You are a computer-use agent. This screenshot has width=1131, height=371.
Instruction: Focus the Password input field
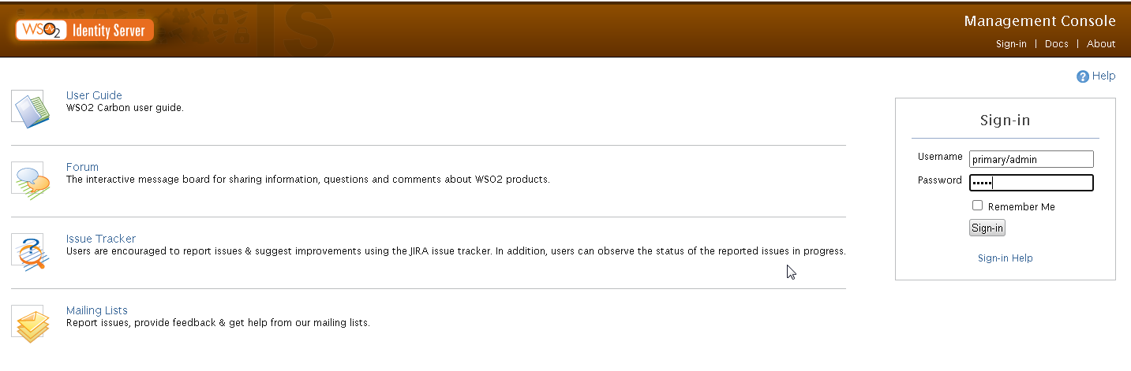click(x=1032, y=183)
